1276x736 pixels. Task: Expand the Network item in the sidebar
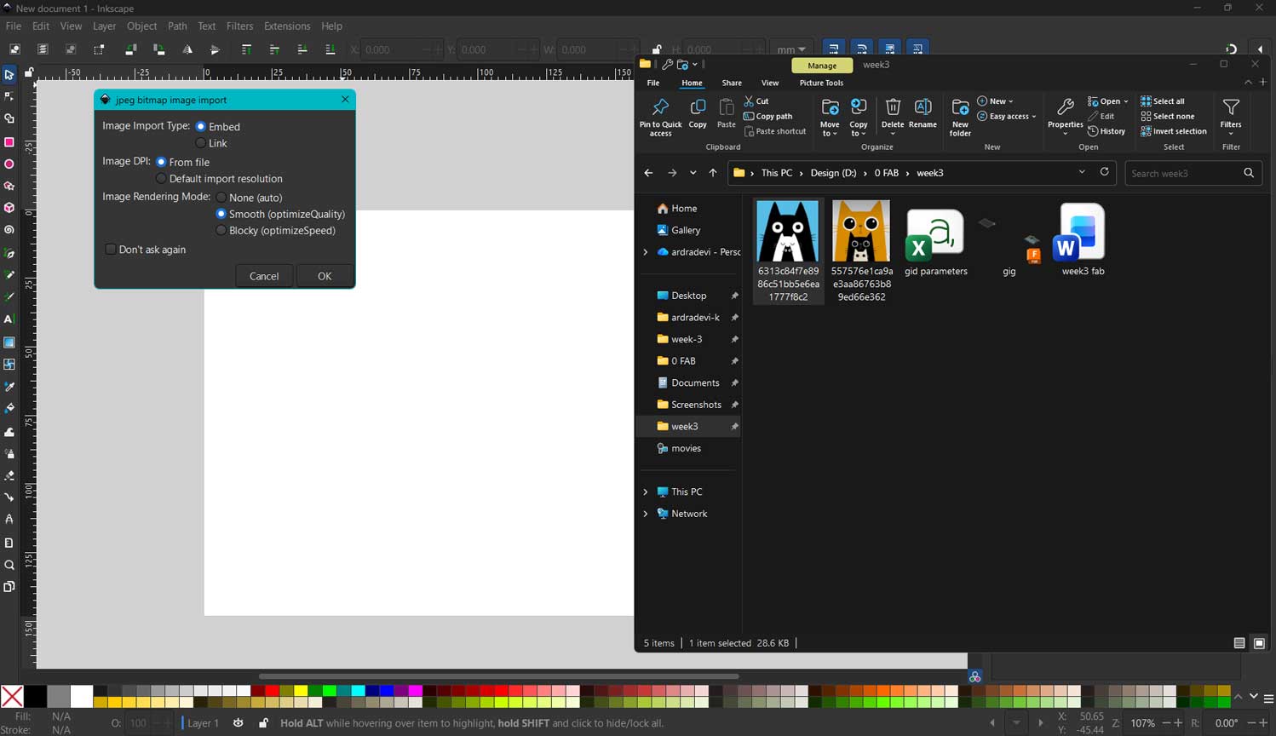click(646, 513)
